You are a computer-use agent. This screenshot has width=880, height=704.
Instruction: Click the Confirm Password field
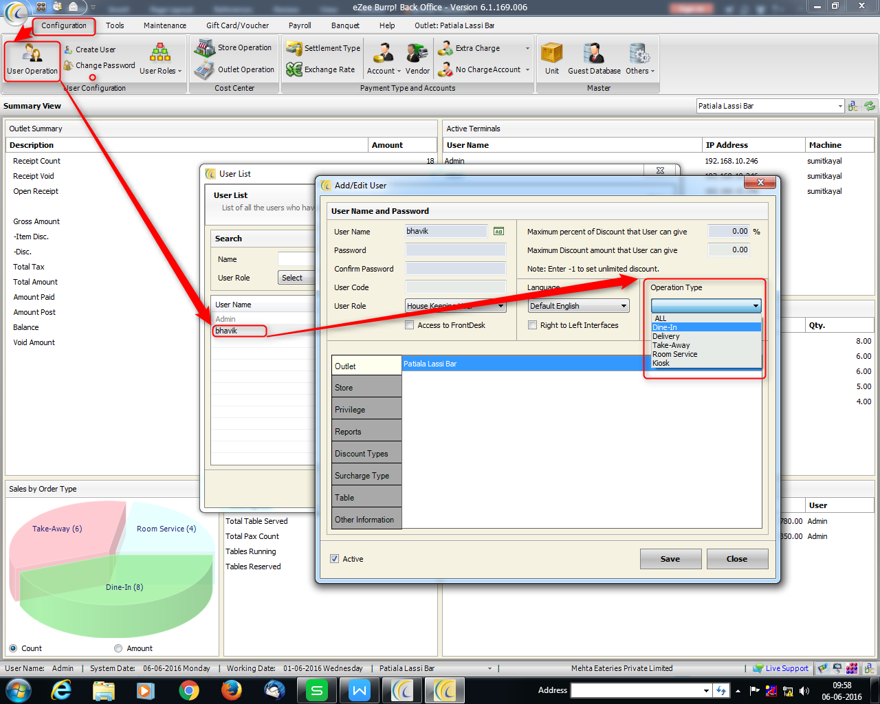click(x=456, y=269)
